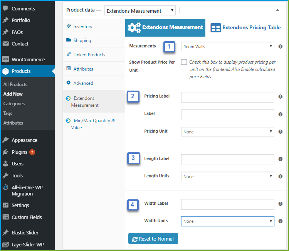Switch to Extendons Pricing Table tab

(245, 28)
